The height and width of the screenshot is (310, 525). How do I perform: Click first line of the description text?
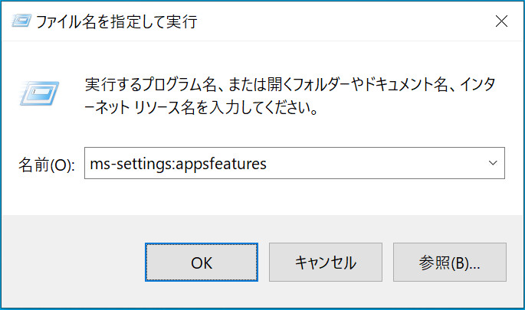(290, 84)
